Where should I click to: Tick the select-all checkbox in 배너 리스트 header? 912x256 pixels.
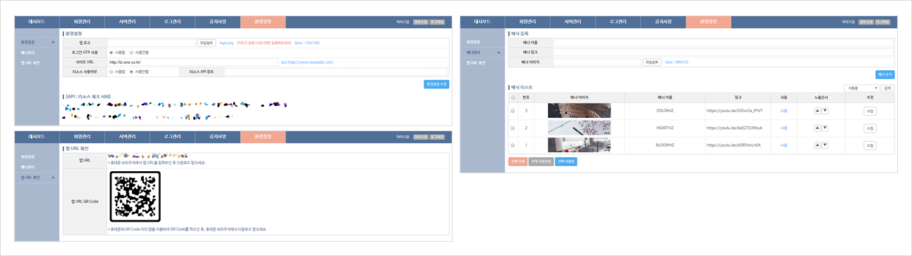514,97
